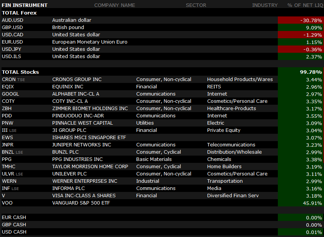Select the INF LSE ticker

tap(10, 188)
